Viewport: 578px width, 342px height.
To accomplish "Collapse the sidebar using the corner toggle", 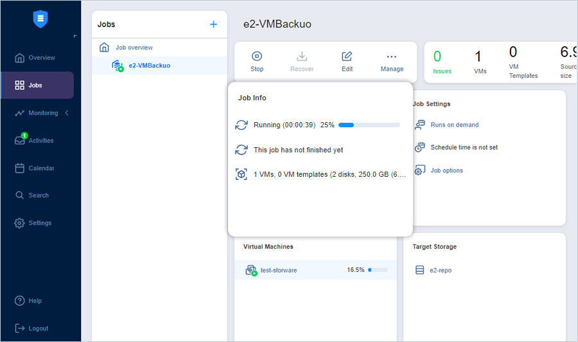I will pyautogui.click(x=75, y=36).
